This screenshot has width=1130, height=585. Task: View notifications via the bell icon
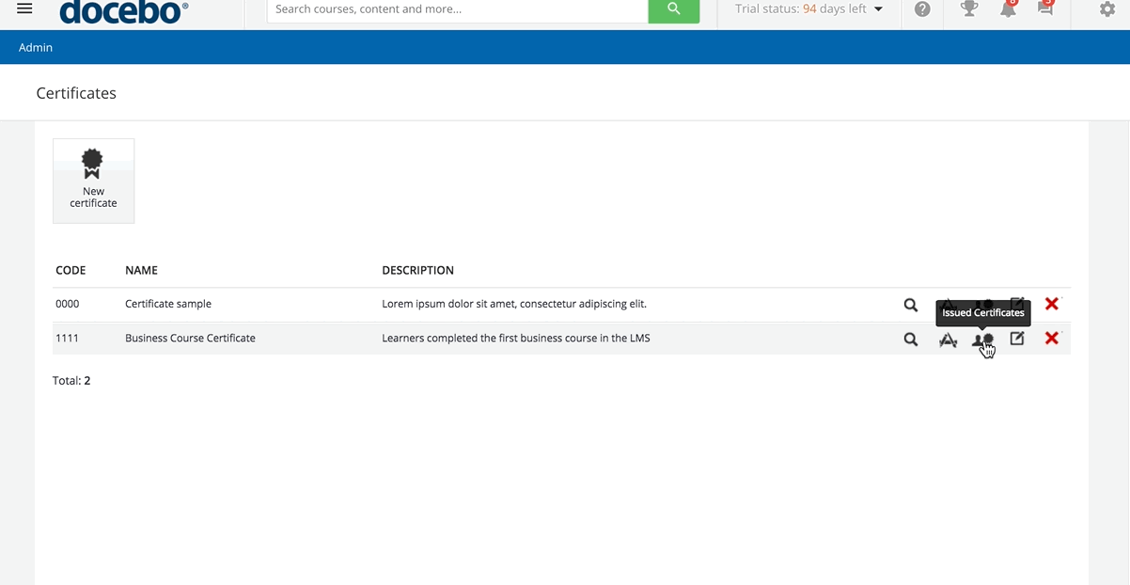(x=1008, y=9)
